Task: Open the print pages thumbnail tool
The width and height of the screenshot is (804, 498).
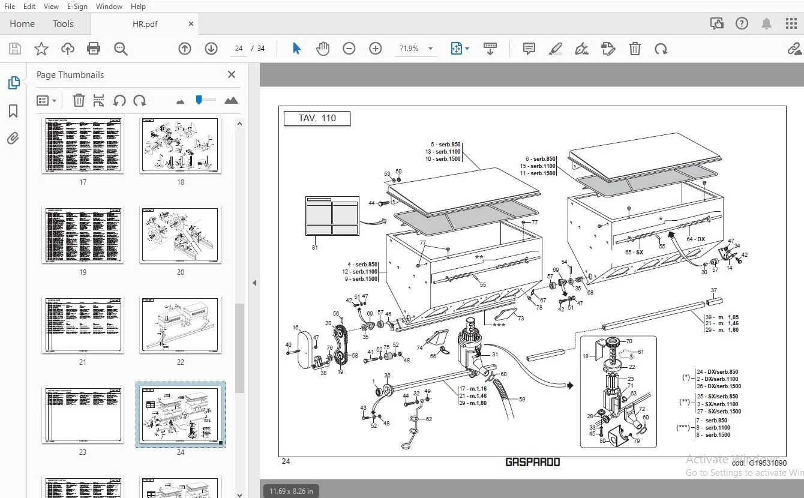Action: point(99,100)
